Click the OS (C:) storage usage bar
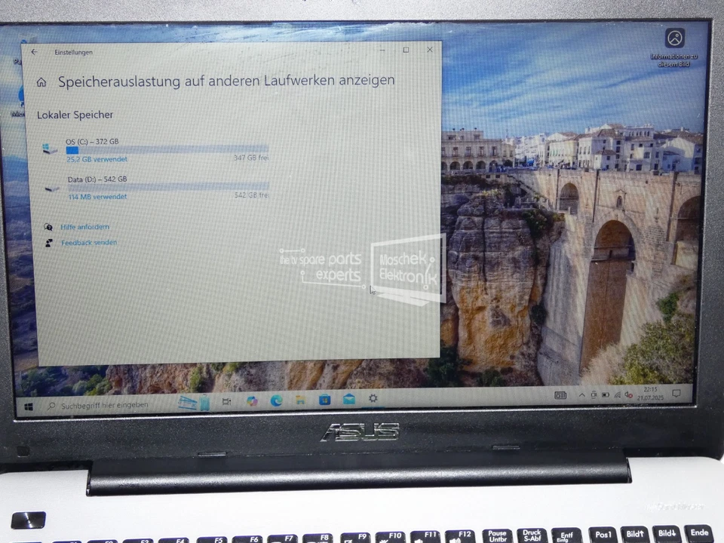 pos(167,150)
